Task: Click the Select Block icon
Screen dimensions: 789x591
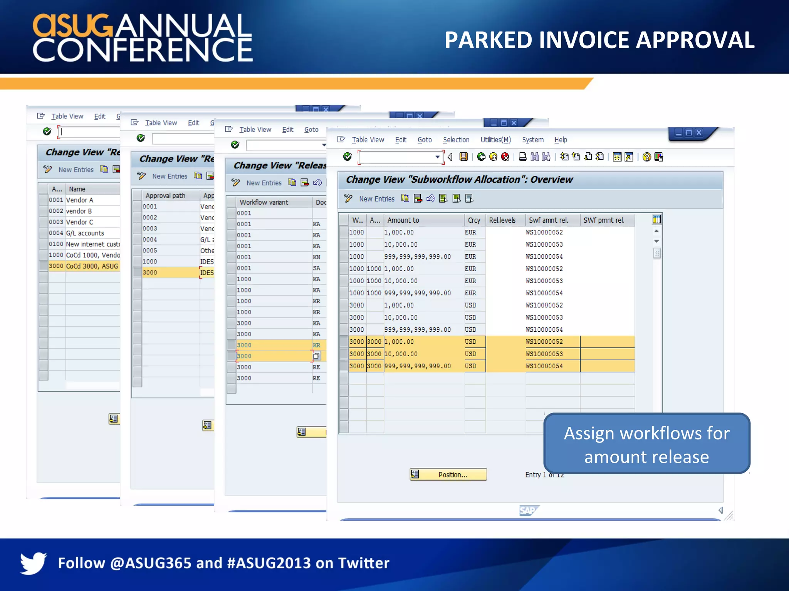Action: (x=457, y=199)
